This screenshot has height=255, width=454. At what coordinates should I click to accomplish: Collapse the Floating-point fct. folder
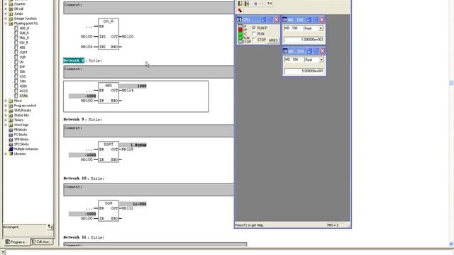[x=6, y=23]
